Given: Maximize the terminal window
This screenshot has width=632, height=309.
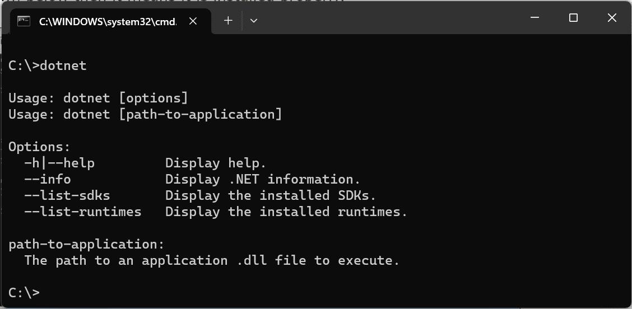Looking at the screenshot, I should coord(573,18).
